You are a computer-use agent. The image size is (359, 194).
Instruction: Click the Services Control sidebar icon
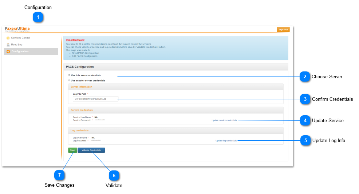coord(8,38)
